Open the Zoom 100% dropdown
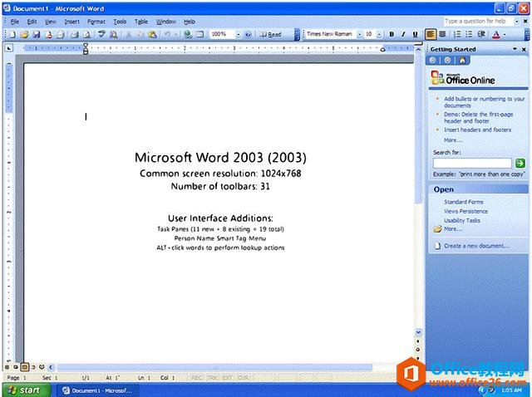Viewport: 532px width, 397px height. [239, 34]
